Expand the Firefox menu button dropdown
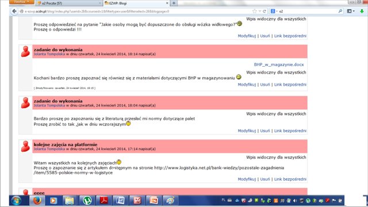The image size is (368, 207). click(22, 2)
